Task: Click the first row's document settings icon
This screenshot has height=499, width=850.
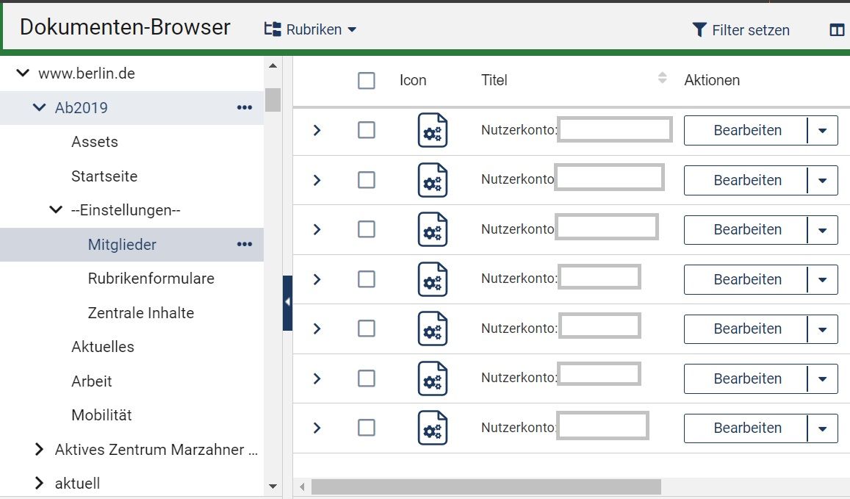Action: [x=433, y=130]
